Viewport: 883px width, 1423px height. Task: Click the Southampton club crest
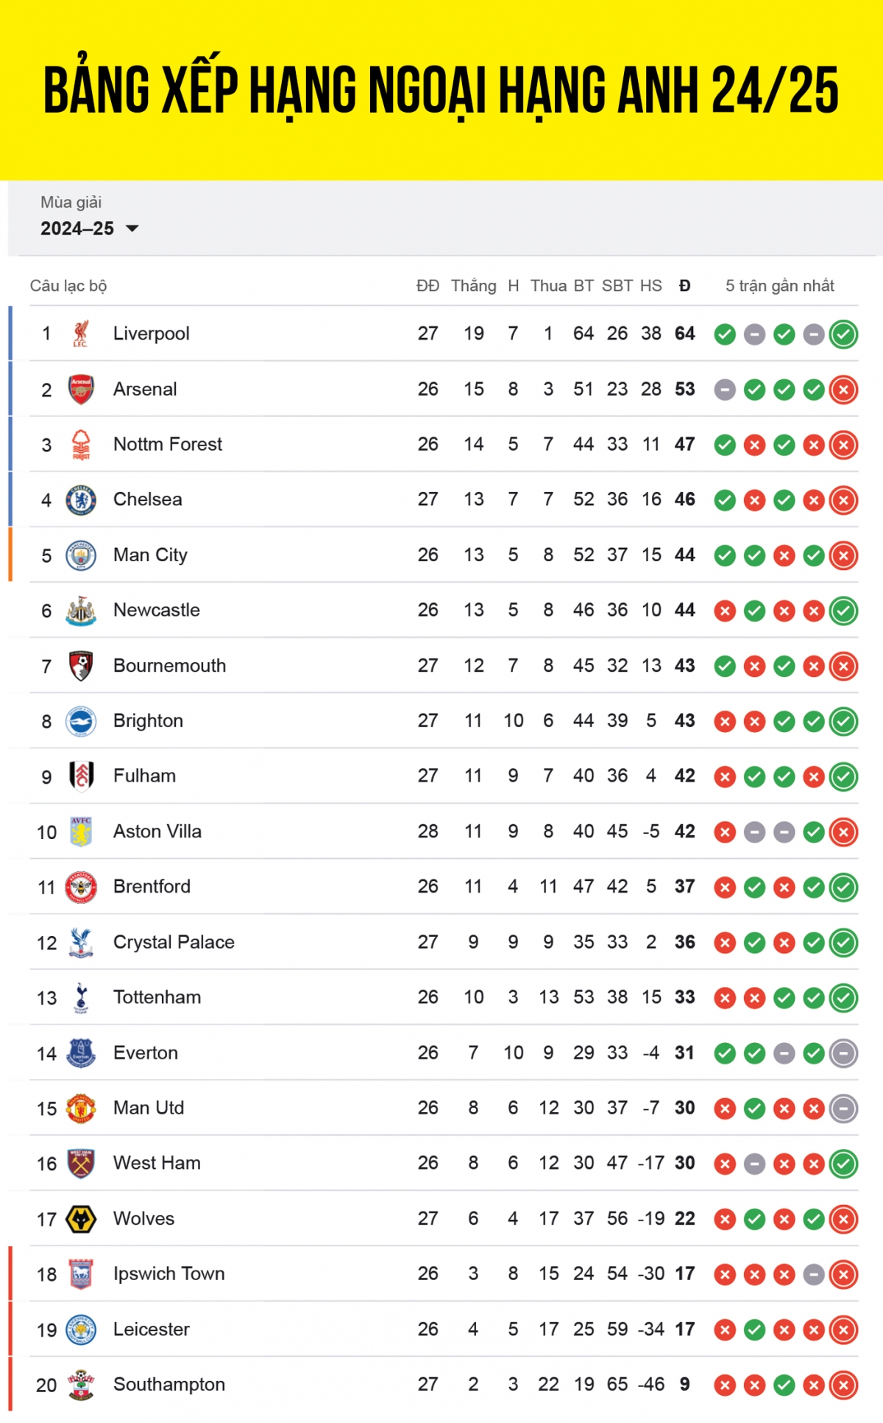(x=81, y=1385)
